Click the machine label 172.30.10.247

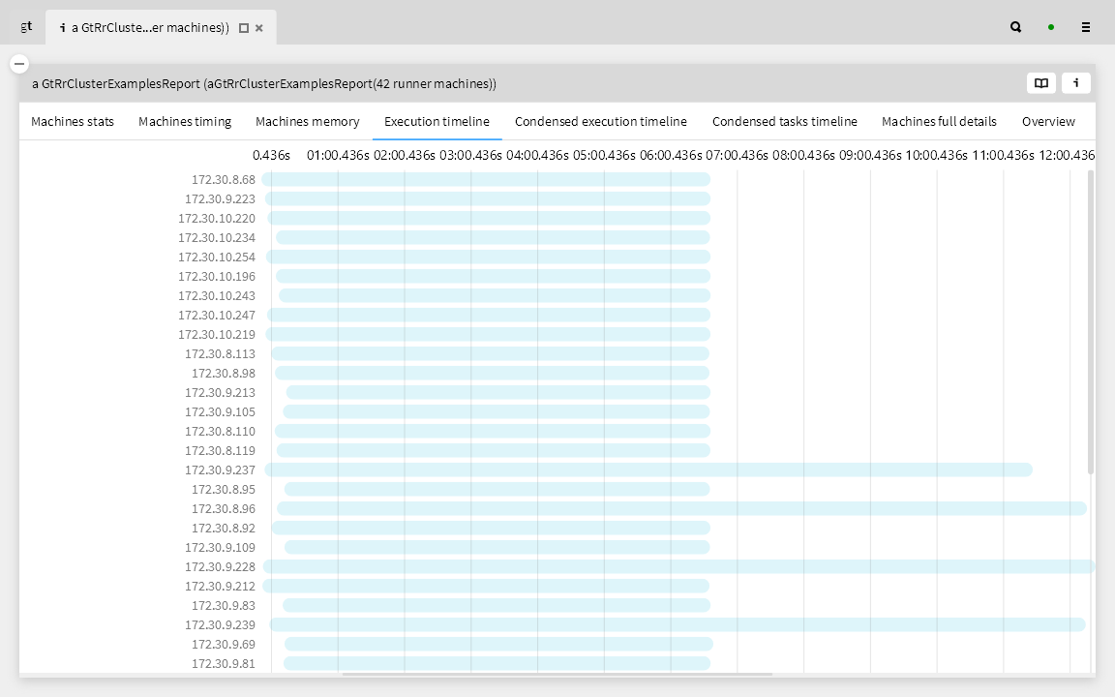tap(216, 315)
